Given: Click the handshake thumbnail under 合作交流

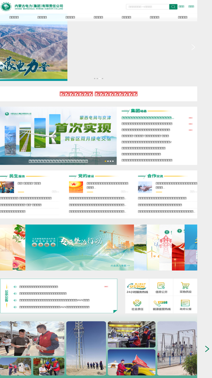Looking at the screenshot, I should (x=145, y=188).
